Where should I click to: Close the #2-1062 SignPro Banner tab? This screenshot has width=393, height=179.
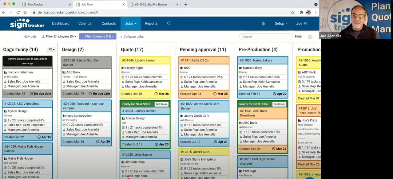click(x=177, y=5)
